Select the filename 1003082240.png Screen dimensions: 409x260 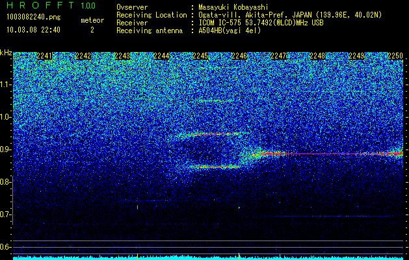point(34,17)
